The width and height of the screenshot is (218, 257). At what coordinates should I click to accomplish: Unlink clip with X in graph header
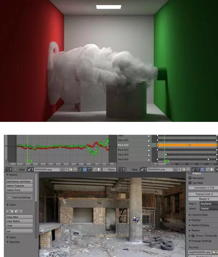tap(75, 170)
